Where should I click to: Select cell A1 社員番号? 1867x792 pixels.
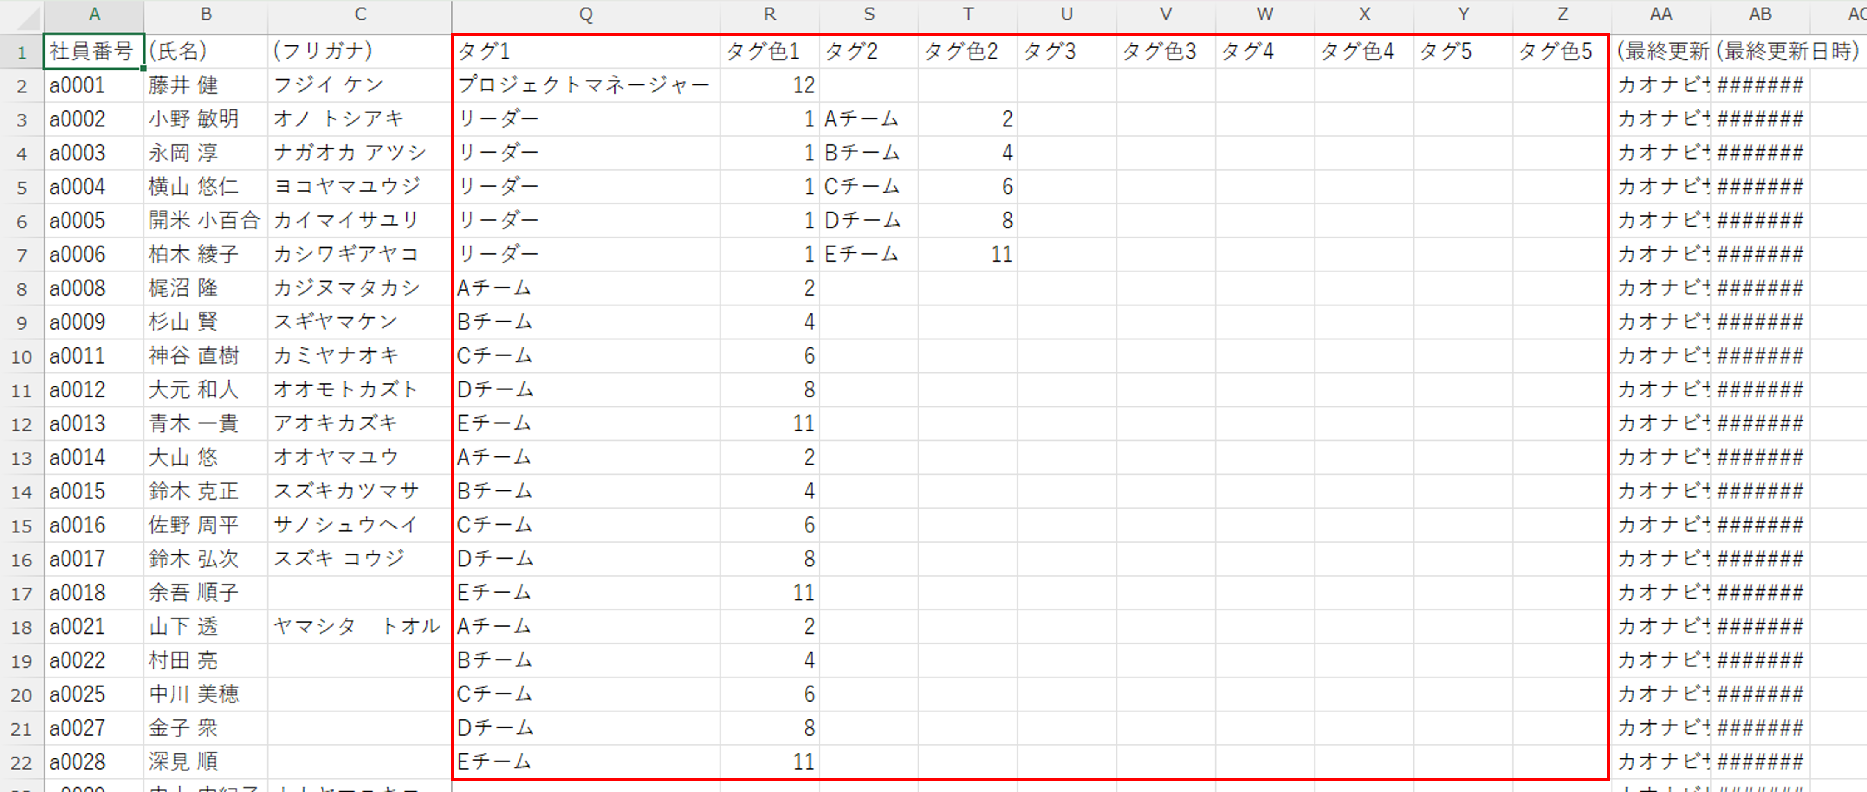pos(93,51)
